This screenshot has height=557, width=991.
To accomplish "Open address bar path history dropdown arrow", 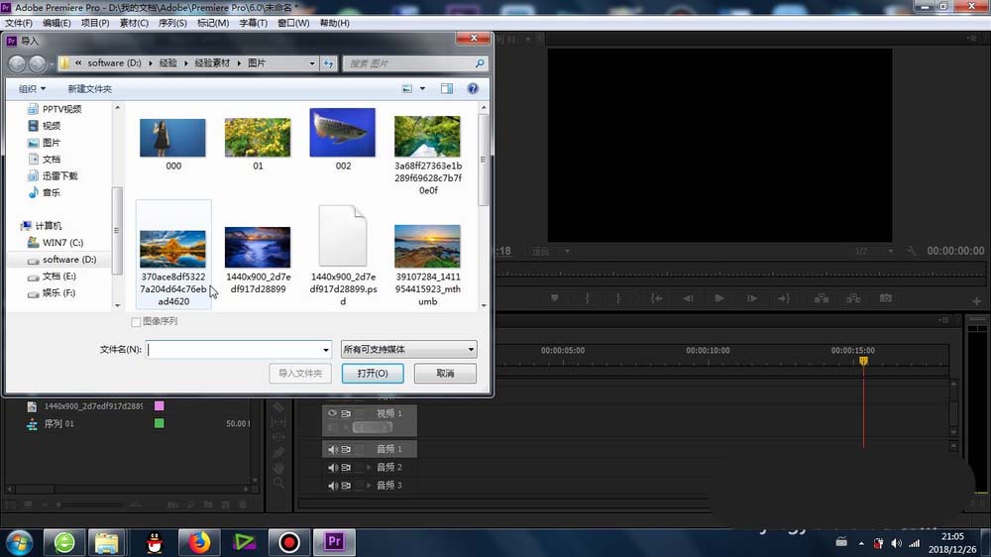I will [x=311, y=63].
